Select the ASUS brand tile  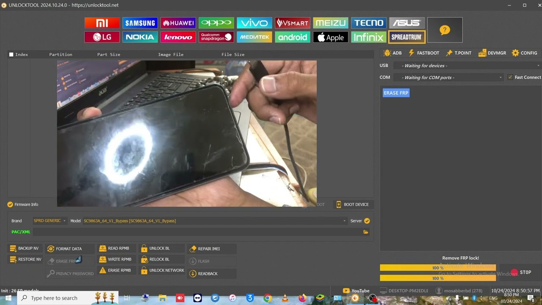[x=407, y=23]
